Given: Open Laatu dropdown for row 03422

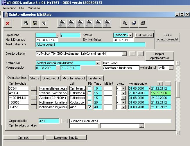Looking at the screenshot, I should [x=123, y=107].
